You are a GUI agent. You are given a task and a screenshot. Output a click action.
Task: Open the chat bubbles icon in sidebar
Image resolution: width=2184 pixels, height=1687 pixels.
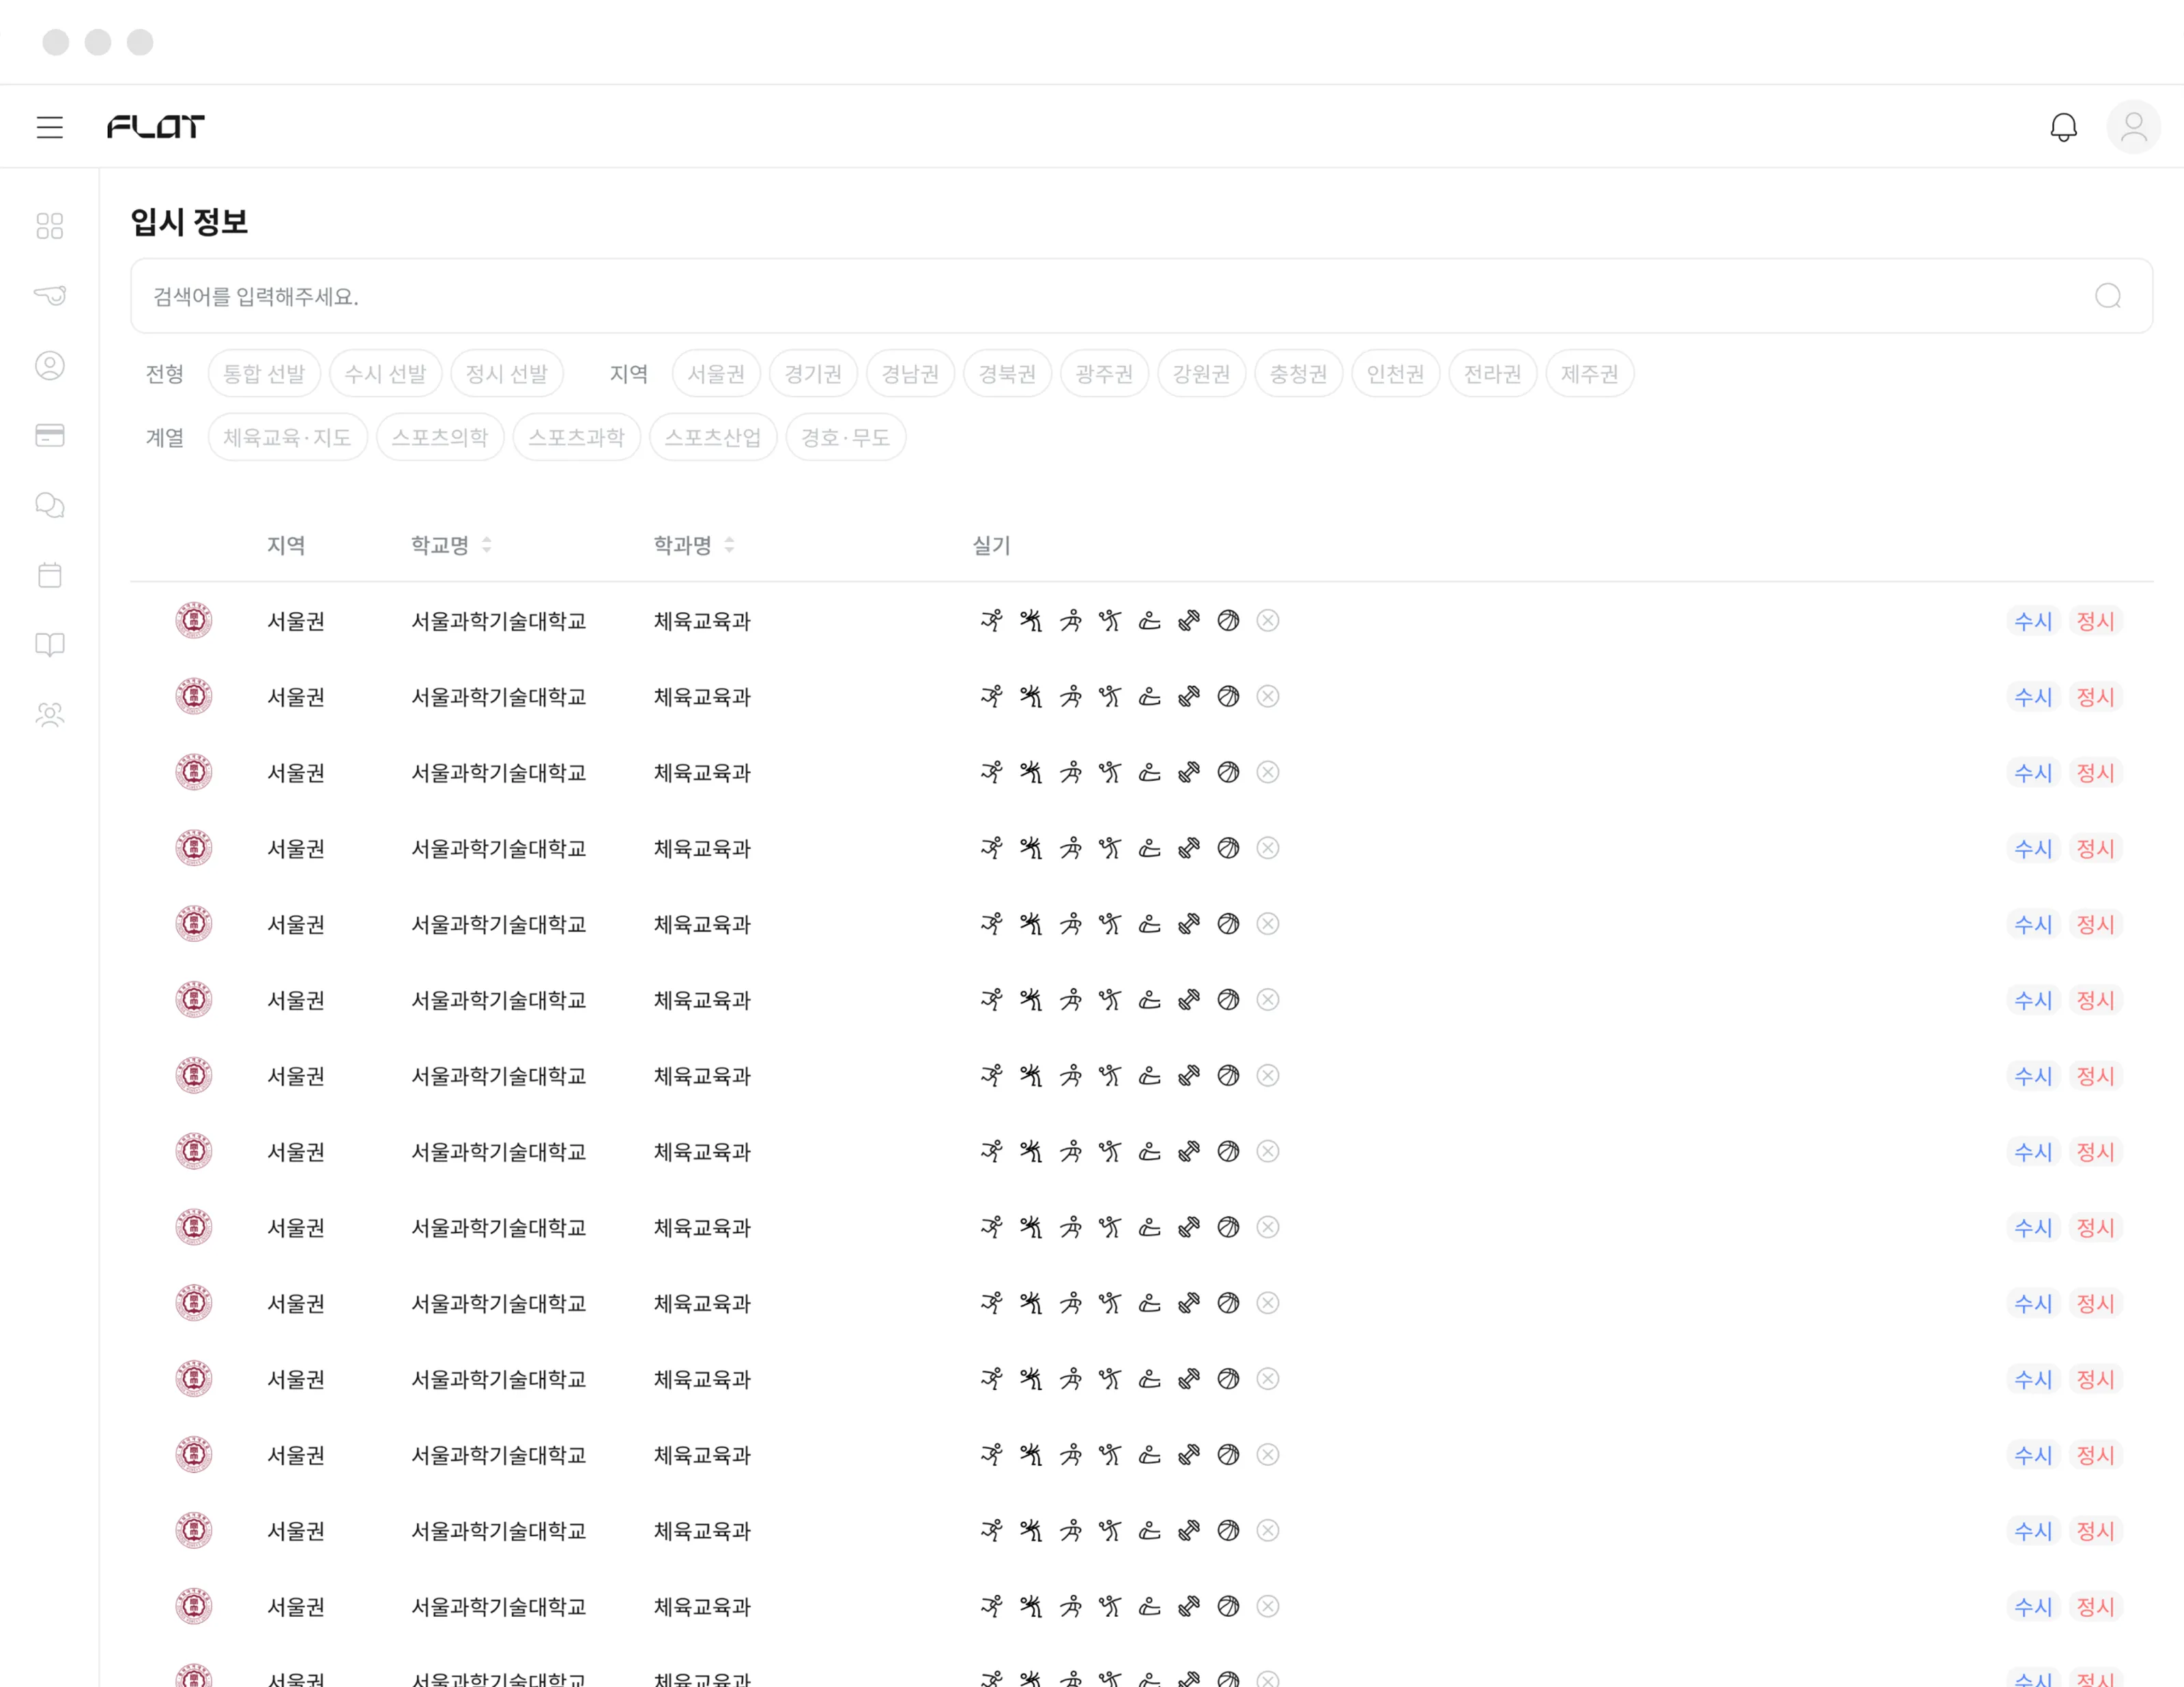[x=50, y=505]
